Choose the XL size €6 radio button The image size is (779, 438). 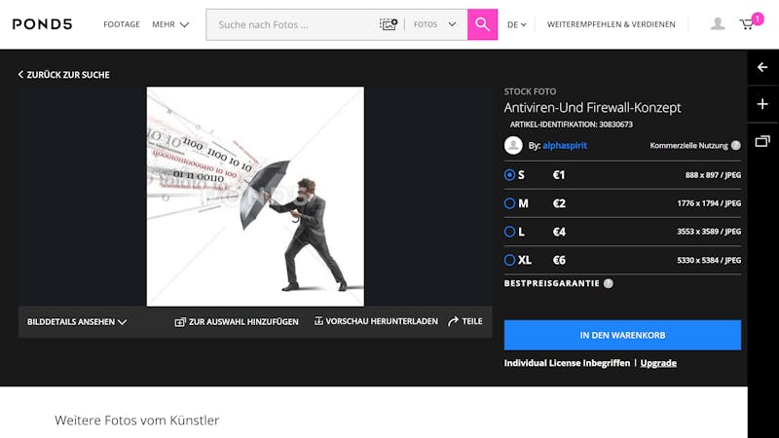pyautogui.click(x=509, y=260)
